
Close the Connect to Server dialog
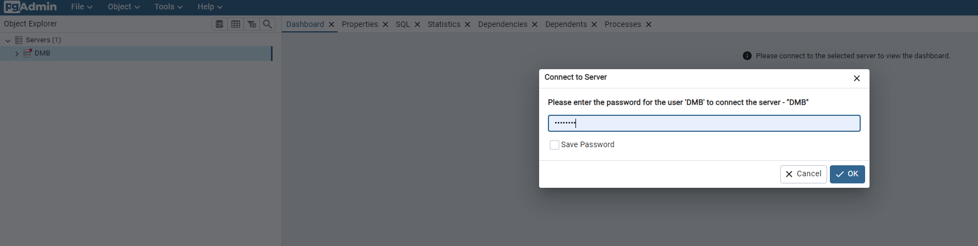coord(857,79)
